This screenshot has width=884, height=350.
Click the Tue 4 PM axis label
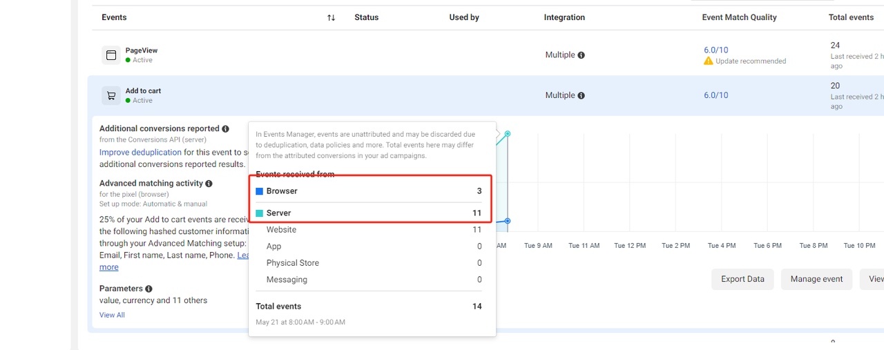(x=722, y=246)
